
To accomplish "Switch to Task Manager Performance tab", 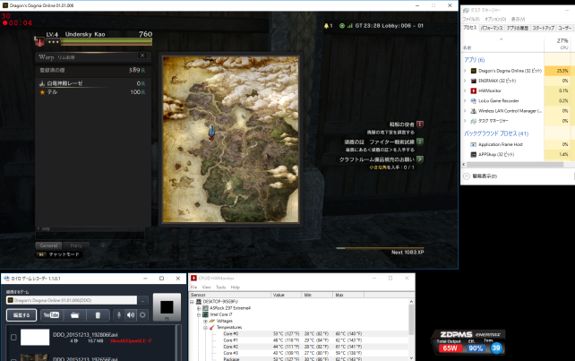I will (x=492, y=28).
